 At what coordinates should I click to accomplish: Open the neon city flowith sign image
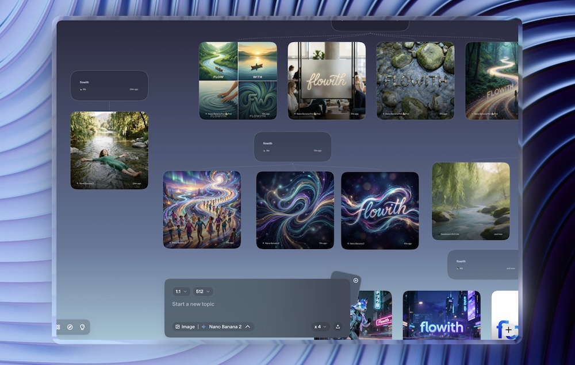point(442,314)
